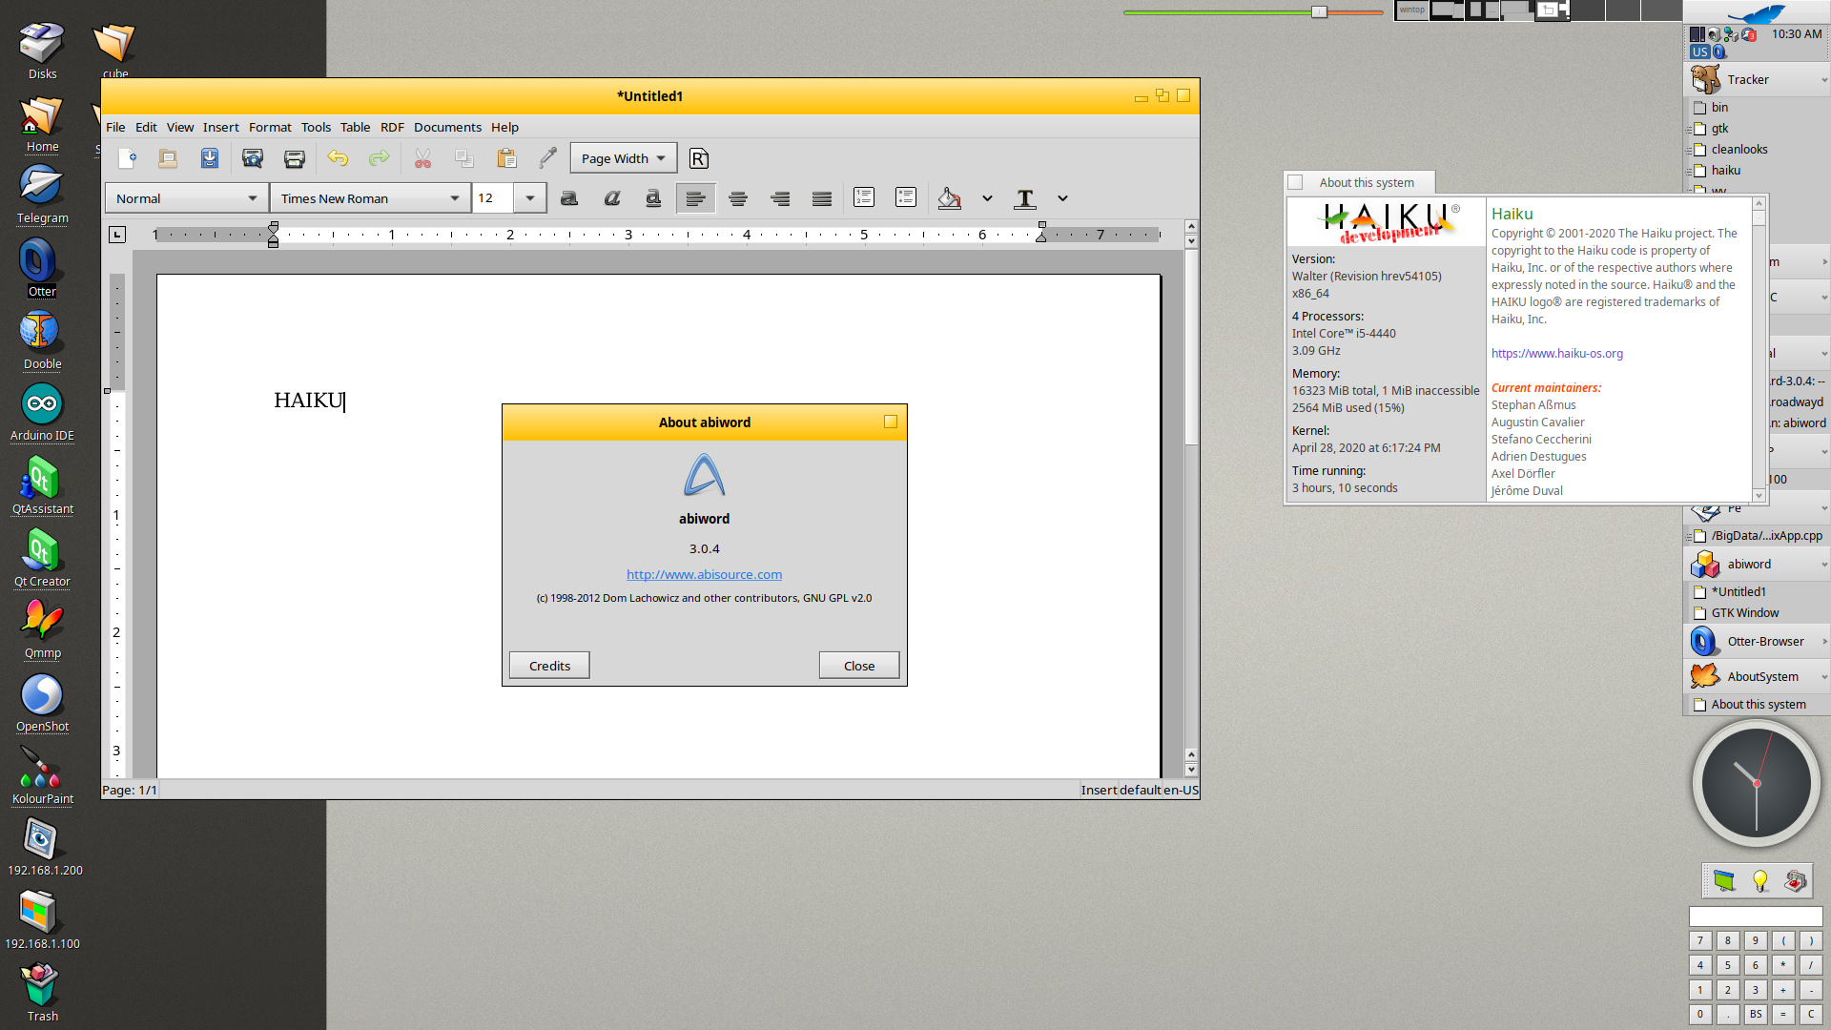Select the Qt Creator desktop icon
This screenshot has height=1030, width=1831.
coord(41,558)
